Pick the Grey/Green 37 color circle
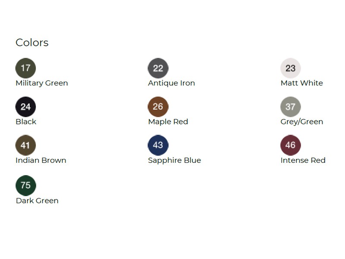 click(290, 107)
